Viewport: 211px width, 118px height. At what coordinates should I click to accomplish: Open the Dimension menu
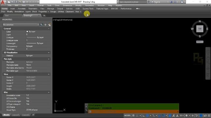67,6
